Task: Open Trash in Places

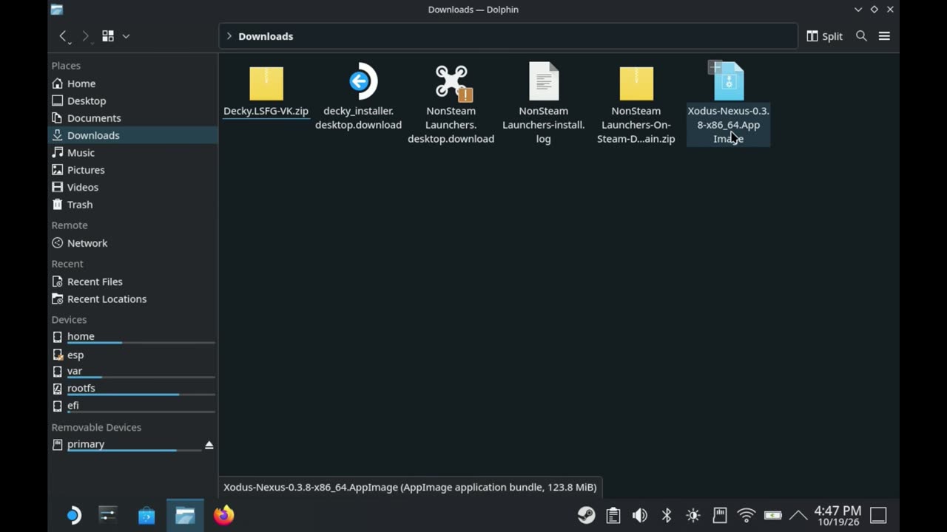Action: pyautogui.click(x=133, y=205)
